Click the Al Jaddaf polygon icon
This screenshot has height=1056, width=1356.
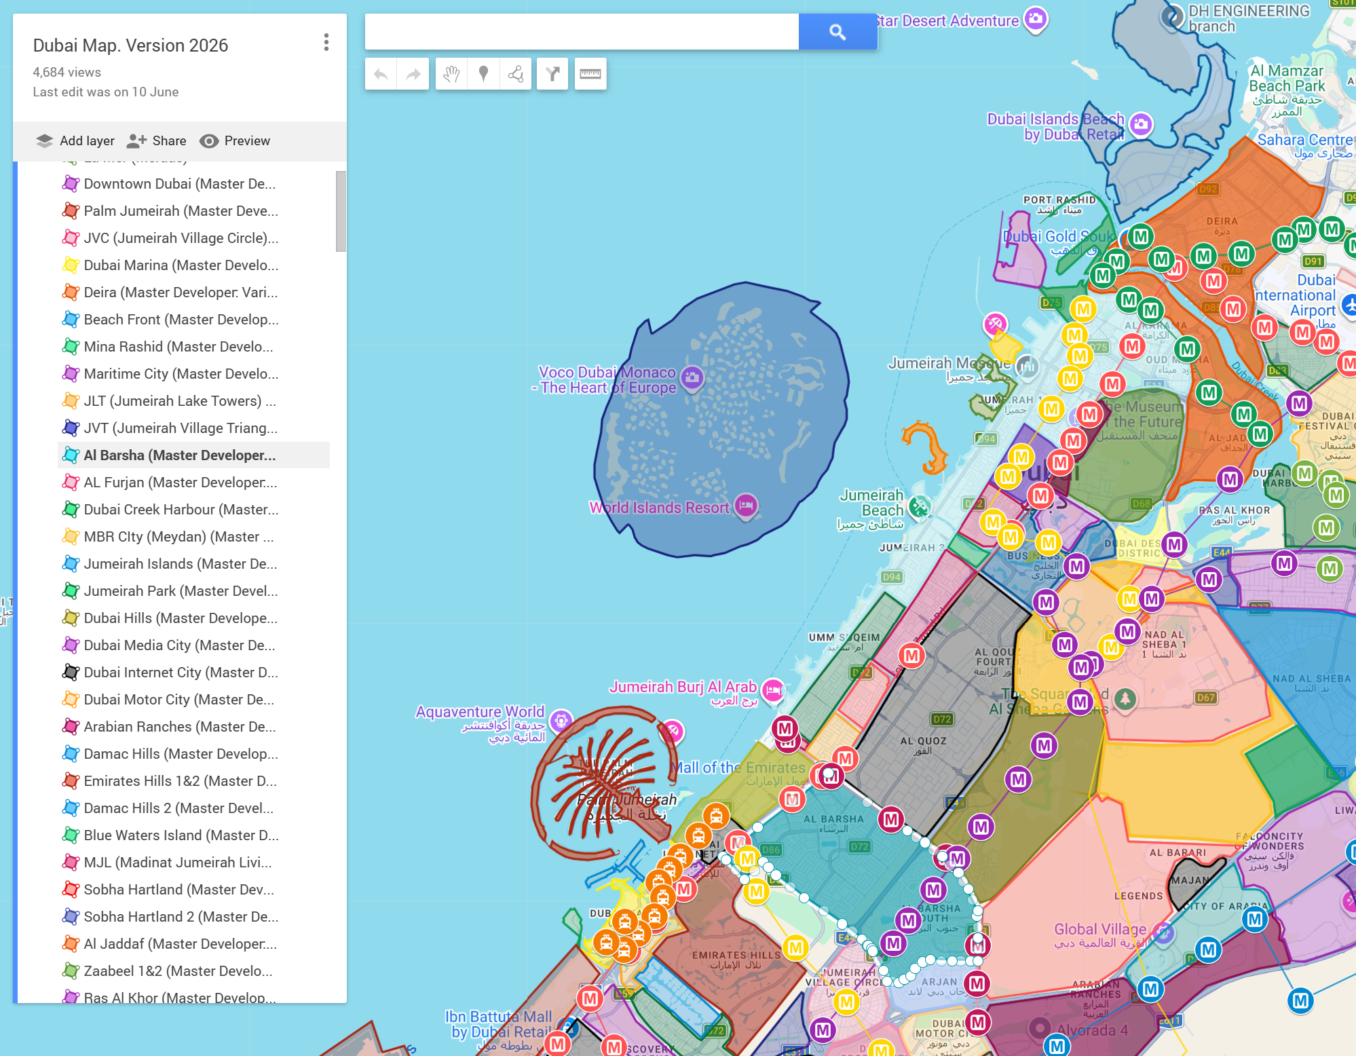pos(71,943)
